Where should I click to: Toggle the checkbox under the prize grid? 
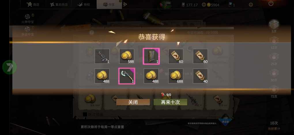[85, 114]
